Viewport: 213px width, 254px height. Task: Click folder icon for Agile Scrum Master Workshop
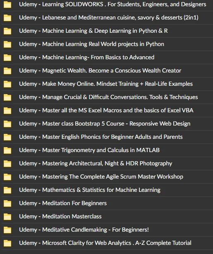(7, 177)
